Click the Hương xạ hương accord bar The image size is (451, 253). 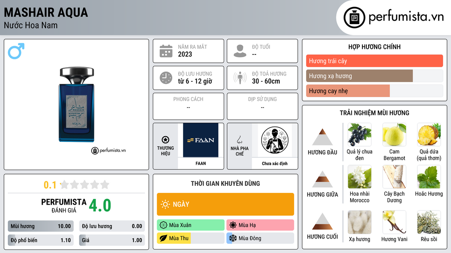(374, 76)
